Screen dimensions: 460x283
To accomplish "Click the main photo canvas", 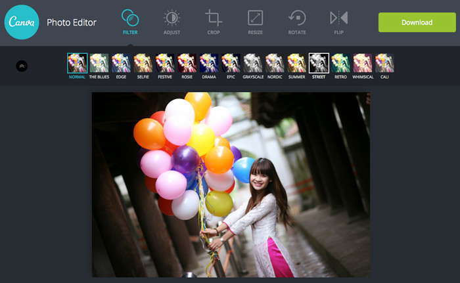I will pos(231,185).
